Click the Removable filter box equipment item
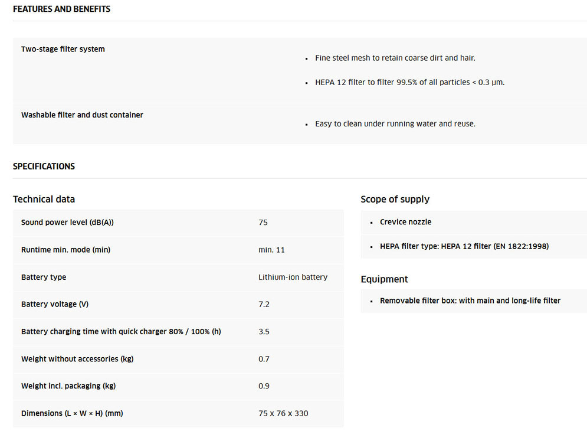Image resolution: width=587 pixels, height=431 pixels. (470, 301)
